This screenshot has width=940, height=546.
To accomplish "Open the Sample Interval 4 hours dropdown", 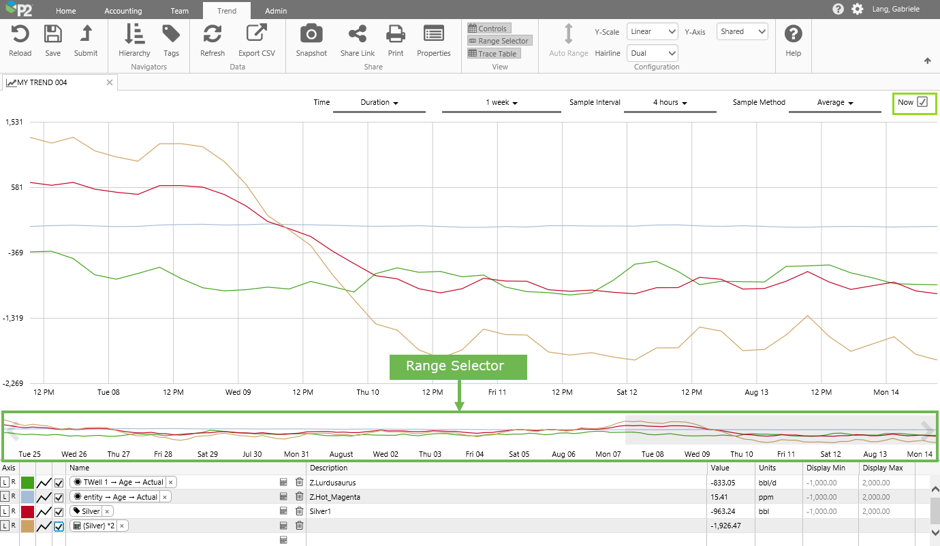I will [x=670, y=103].
